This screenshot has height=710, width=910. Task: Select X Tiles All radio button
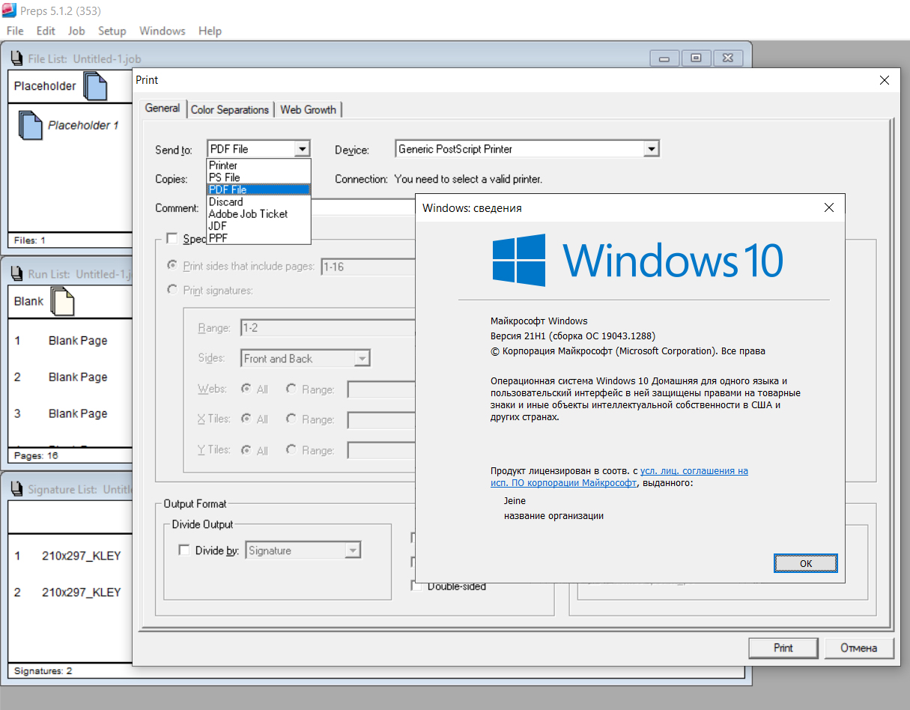coord(246,419)
